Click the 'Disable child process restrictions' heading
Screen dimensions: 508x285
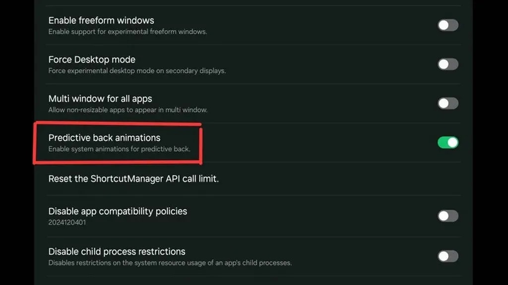(117, 251)
